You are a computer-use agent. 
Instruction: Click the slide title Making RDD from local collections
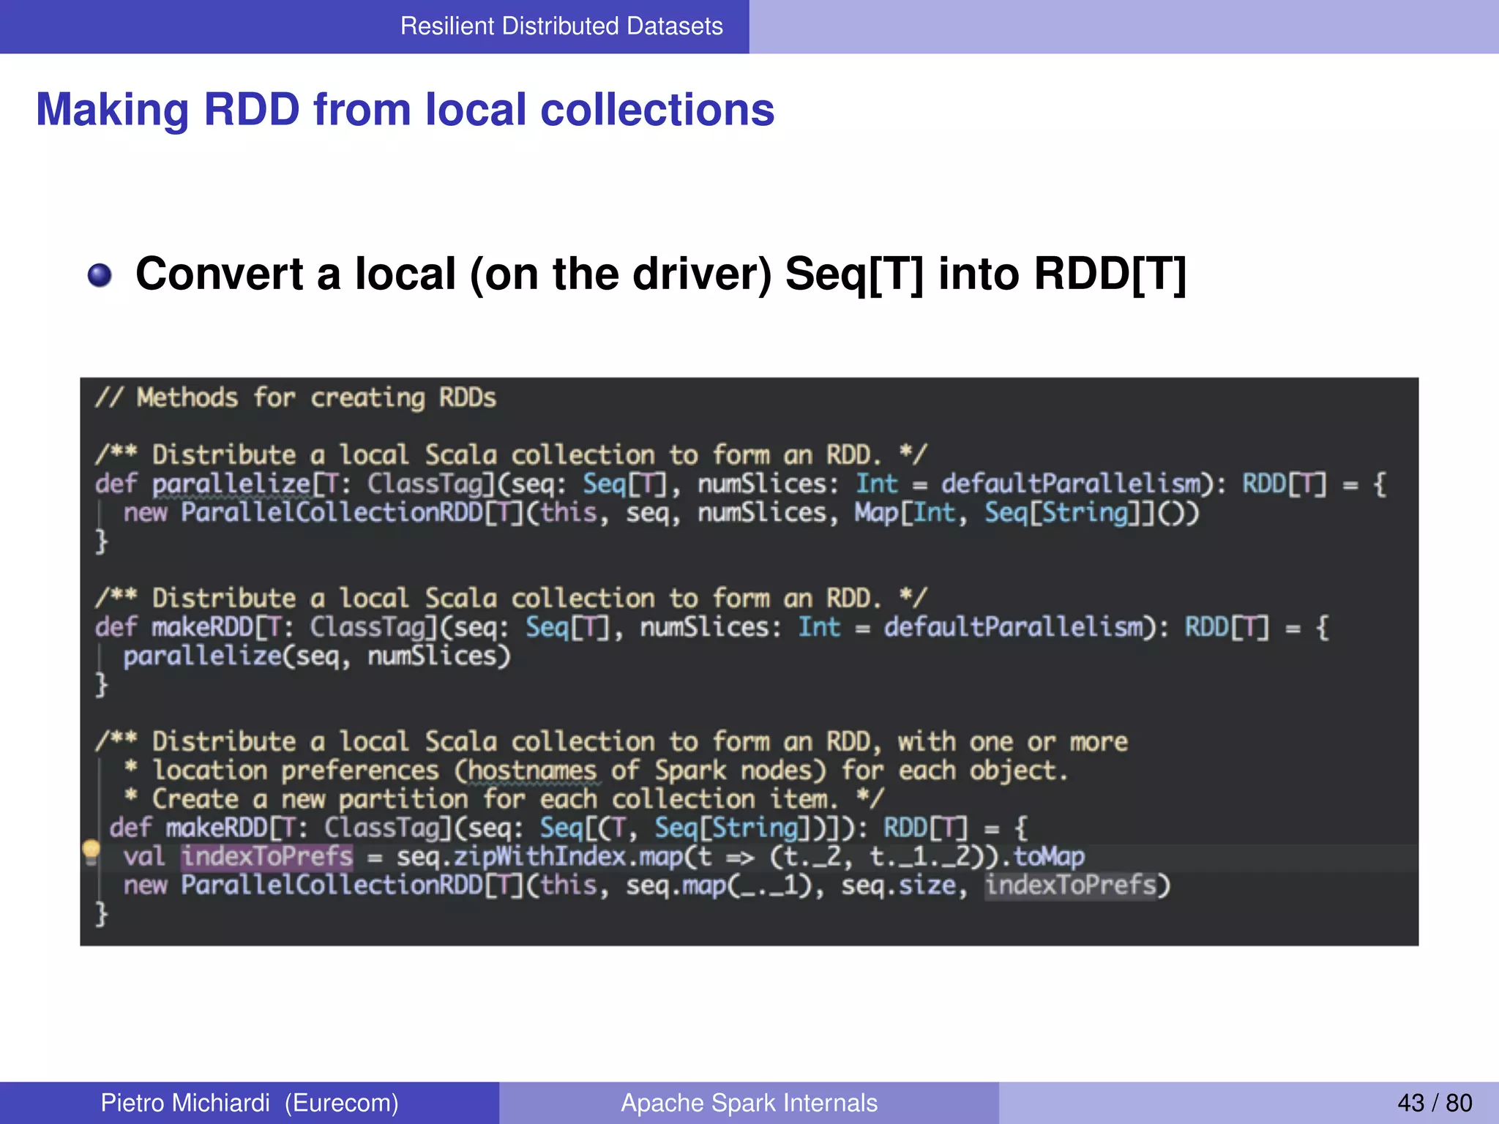pos(405,110)
